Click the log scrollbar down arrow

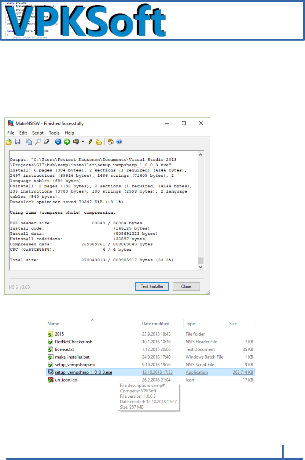tap(200, 267)
